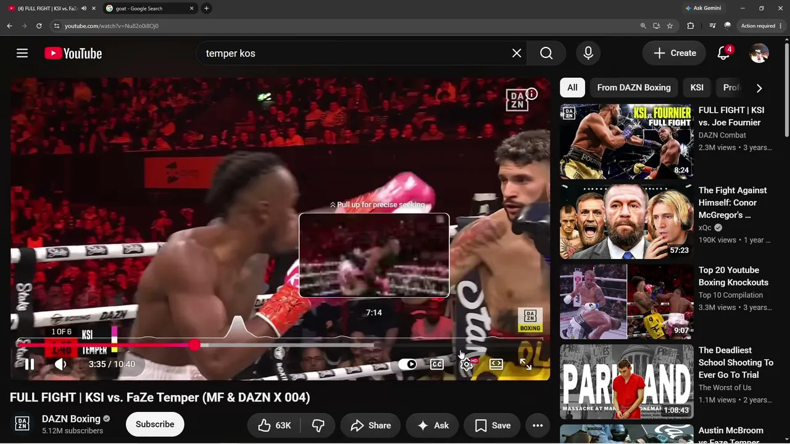Image resolution: width=790 pixels, height=444 pixels.
Task: Mute the tab via its audio icon
Action: click(x=83, y=9)
